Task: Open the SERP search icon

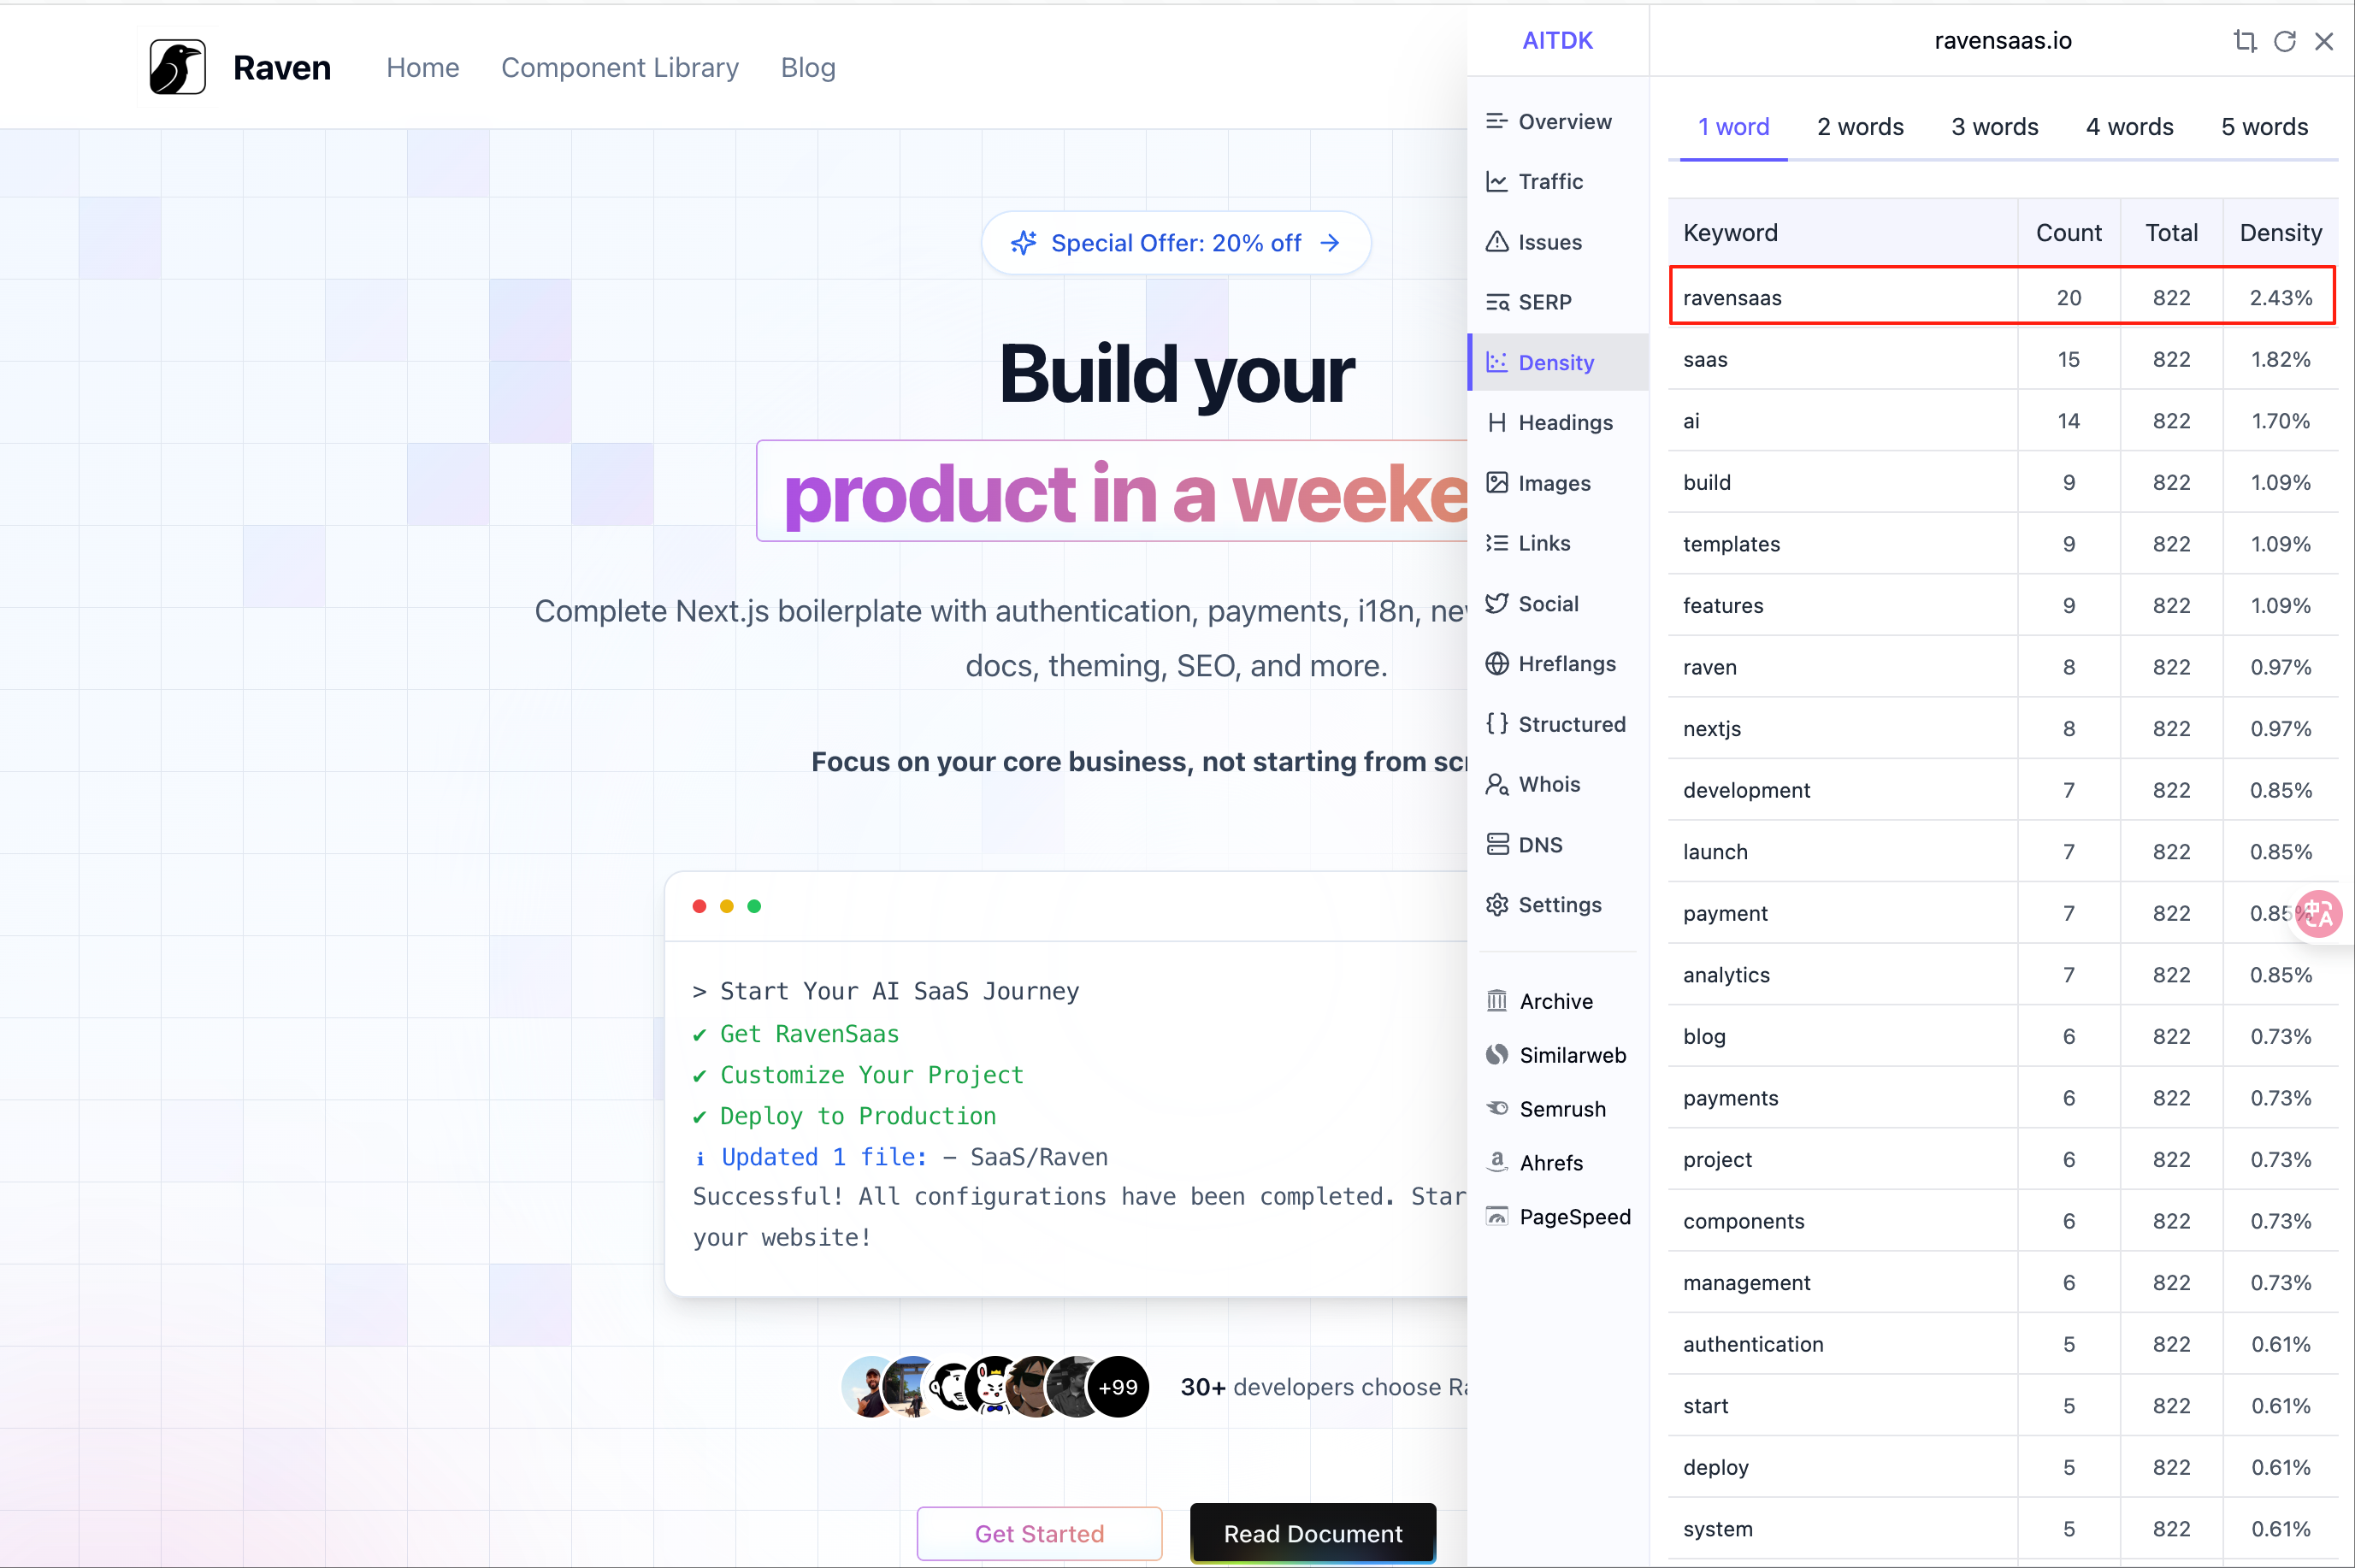Action: (1496, 302)
